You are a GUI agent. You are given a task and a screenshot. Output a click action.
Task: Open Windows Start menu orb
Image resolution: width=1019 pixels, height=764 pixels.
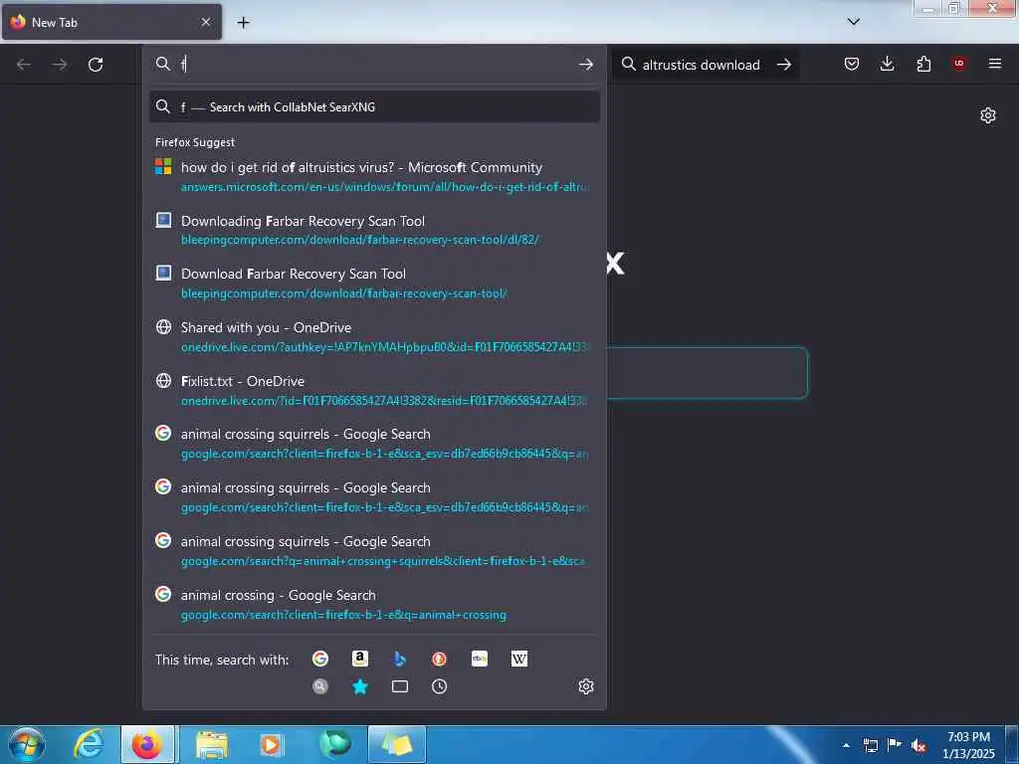pos(27,744)
